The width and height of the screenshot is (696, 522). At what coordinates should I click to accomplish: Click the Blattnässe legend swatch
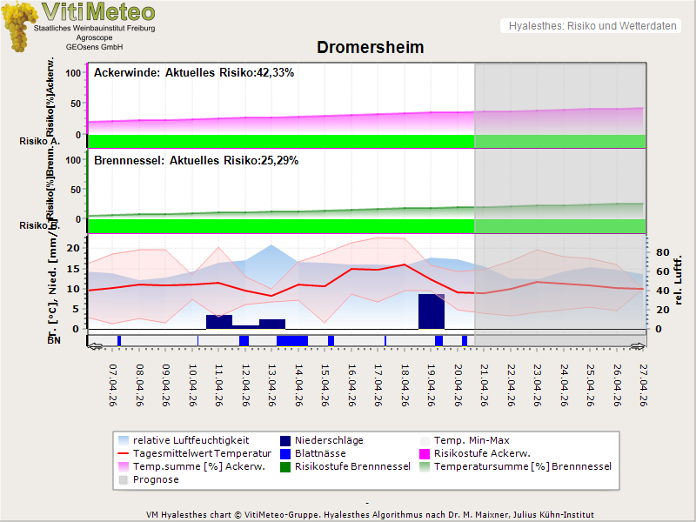pyautogui.click(x=286, y=454)
